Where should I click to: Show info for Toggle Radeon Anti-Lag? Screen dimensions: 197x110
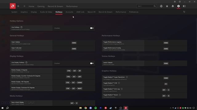pyautogui.click(x=122, y=89)
